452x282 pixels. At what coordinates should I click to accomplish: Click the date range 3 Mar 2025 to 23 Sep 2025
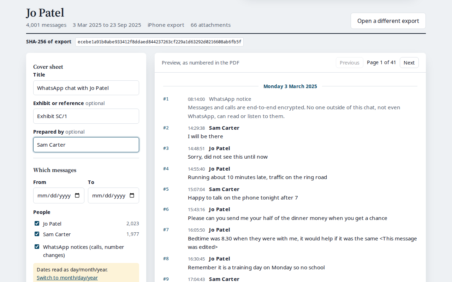coord(107,25)
